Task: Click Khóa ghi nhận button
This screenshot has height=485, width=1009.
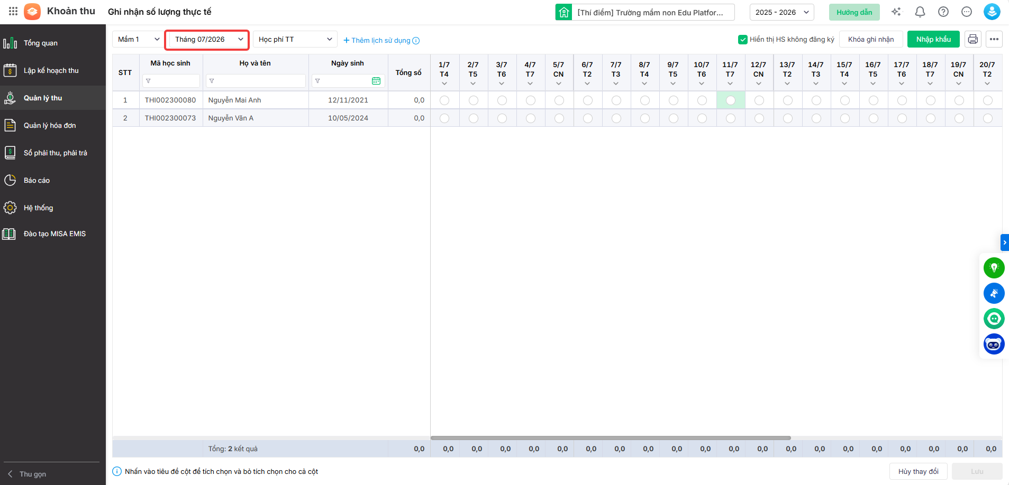Action: [871, 39]
